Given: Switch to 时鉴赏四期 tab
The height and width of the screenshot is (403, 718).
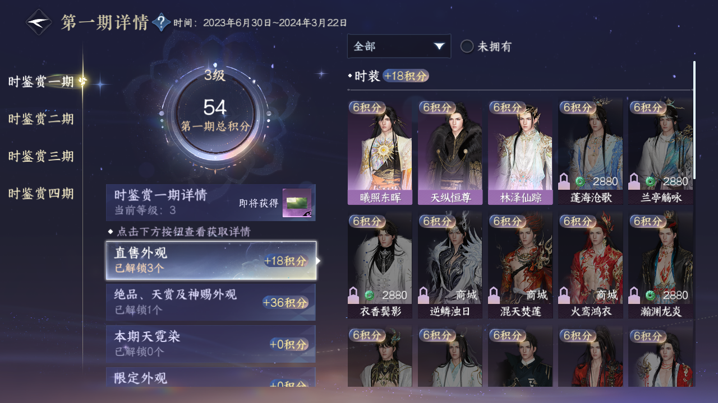Looking at the screenshot, I should point(41,194).
